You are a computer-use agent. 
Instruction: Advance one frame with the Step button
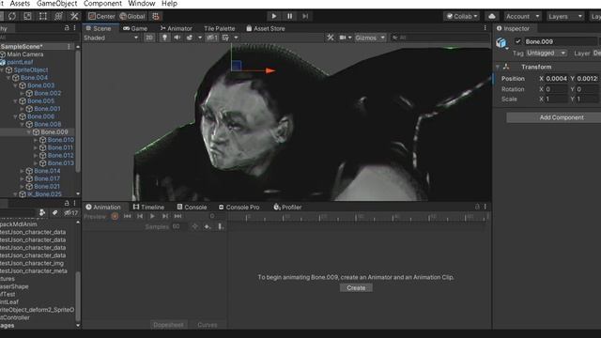pyautogui.click(x=305, y=16)
